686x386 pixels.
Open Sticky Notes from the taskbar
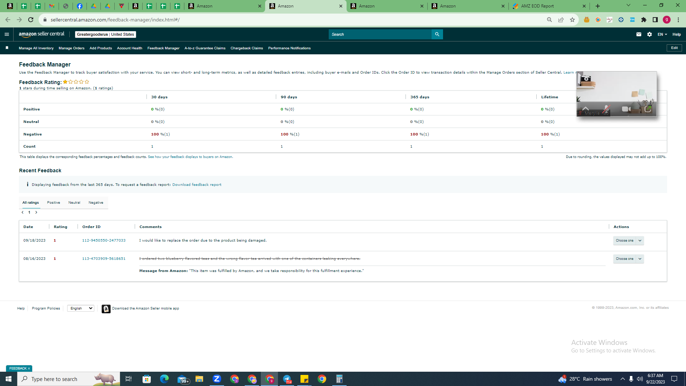(304, 379)
